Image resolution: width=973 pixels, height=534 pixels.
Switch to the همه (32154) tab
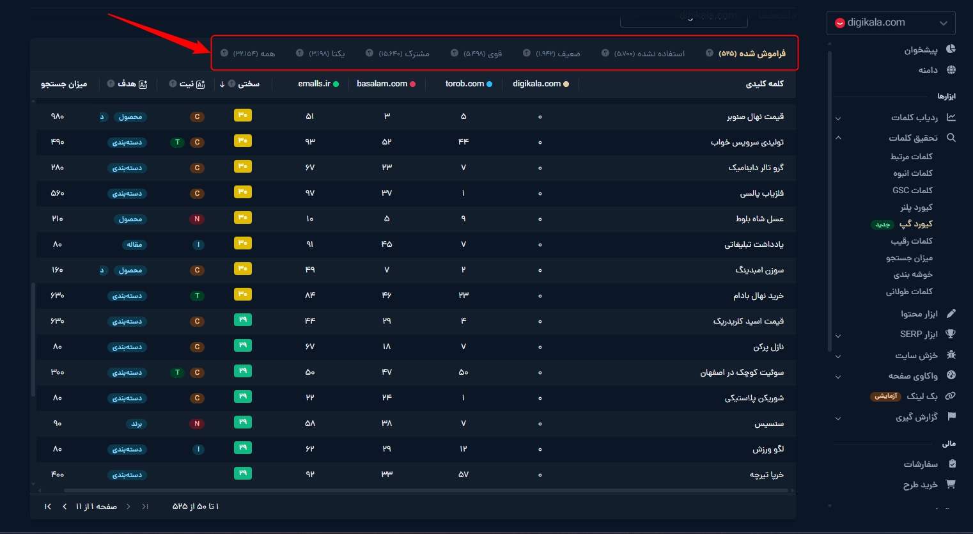pos(254,53)
